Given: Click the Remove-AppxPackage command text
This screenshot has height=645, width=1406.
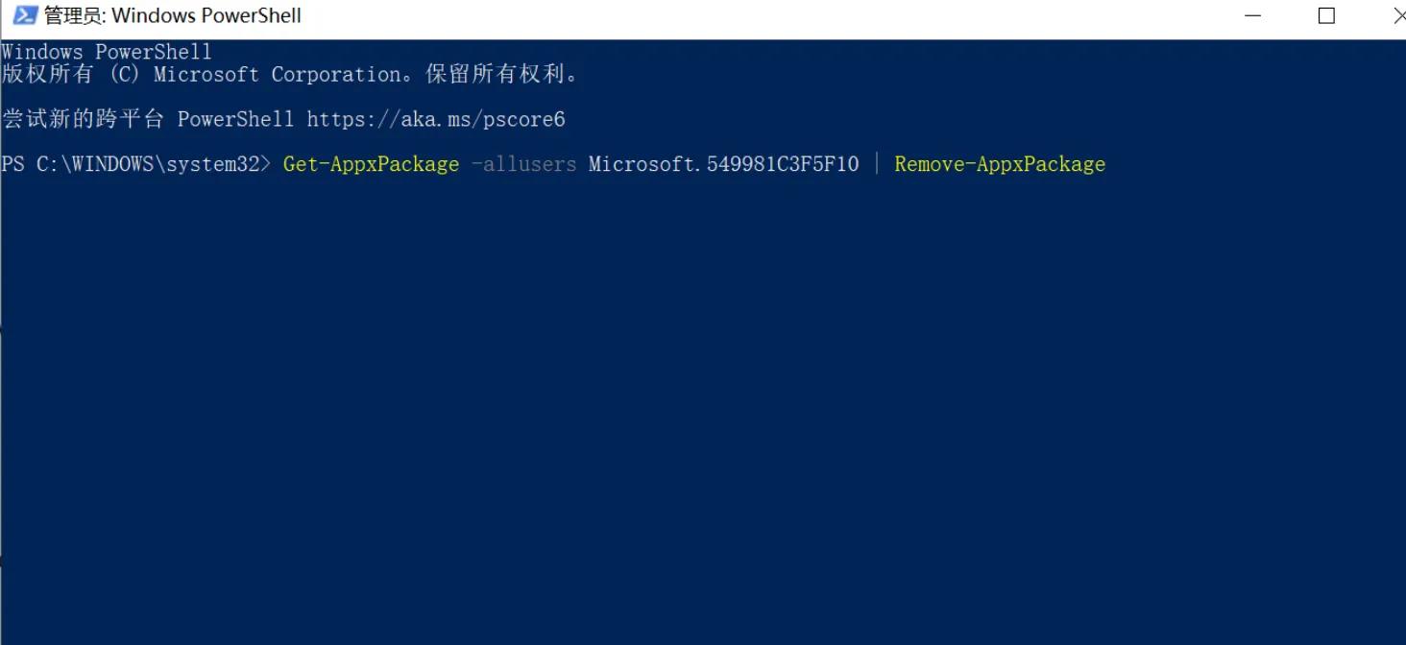Looking at the screenshot, I should click(x=999, y=163).
